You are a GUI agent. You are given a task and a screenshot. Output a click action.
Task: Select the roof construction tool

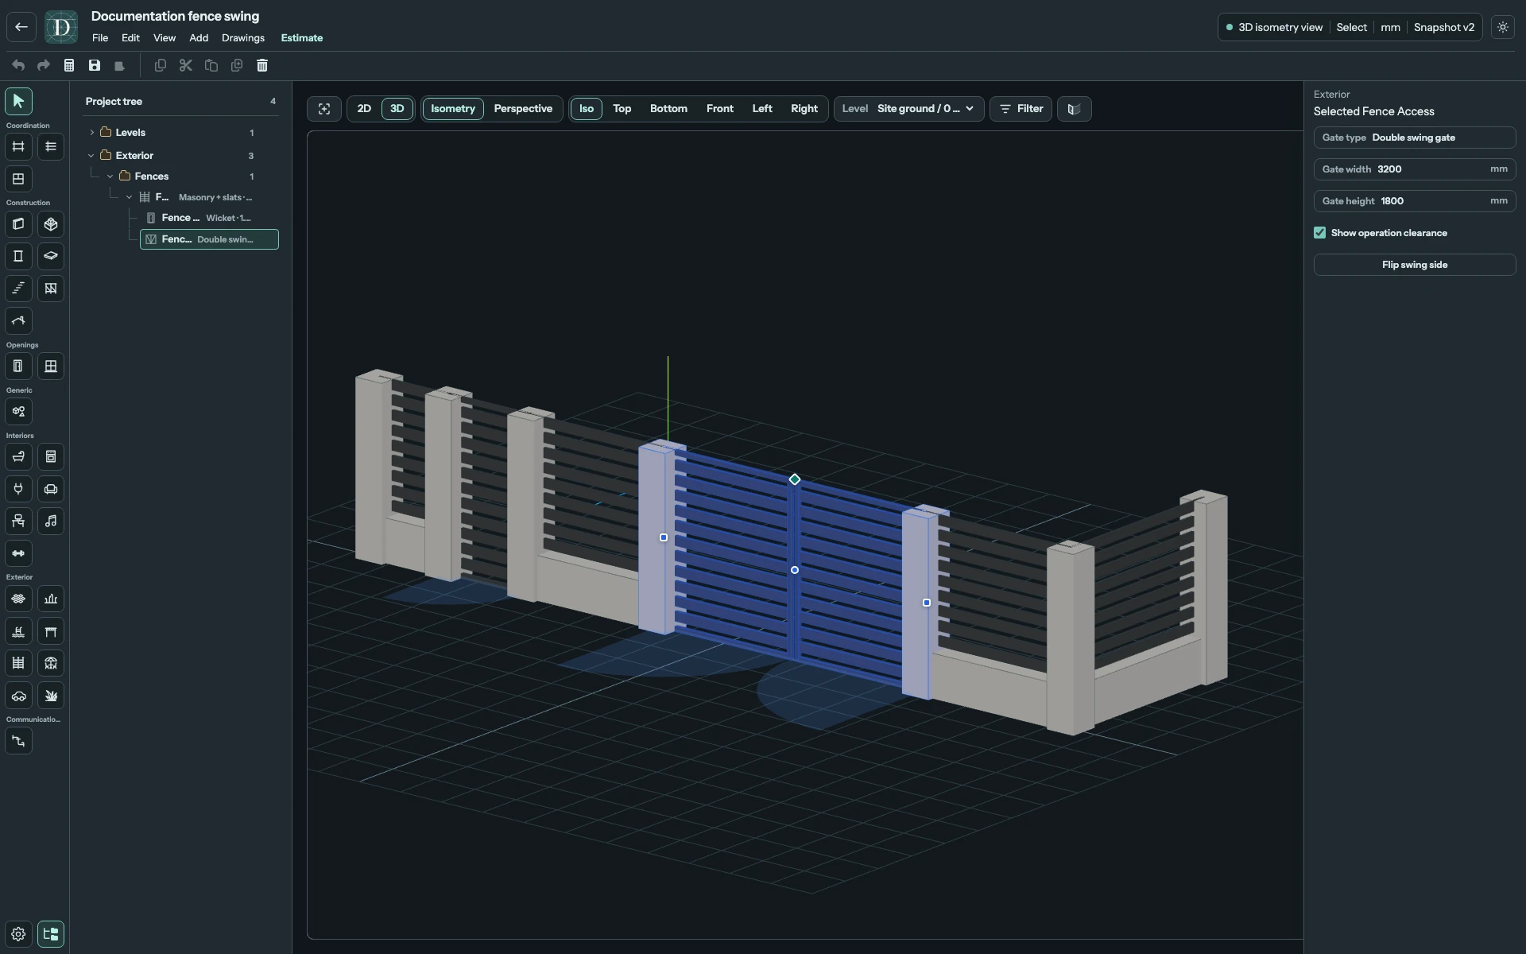click(18, 321)
